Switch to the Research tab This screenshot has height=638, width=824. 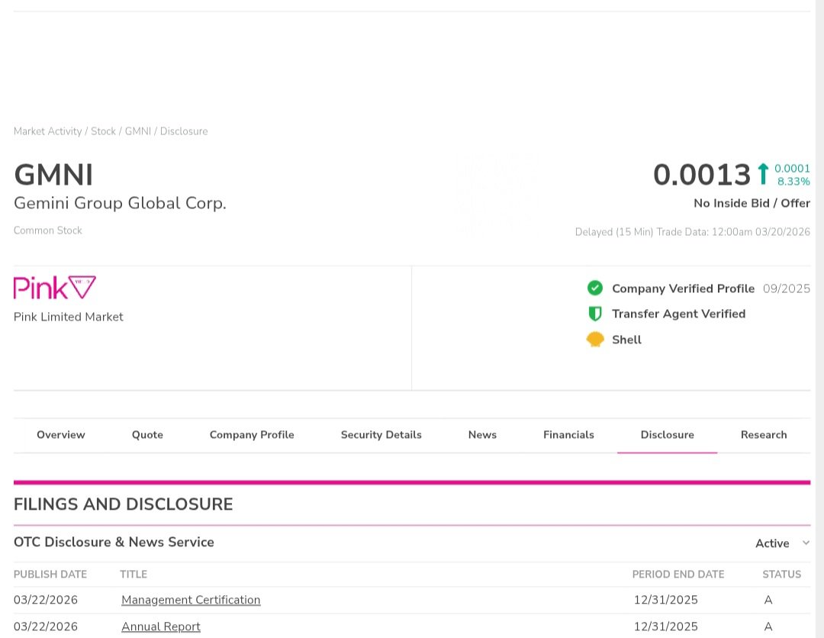764,434
